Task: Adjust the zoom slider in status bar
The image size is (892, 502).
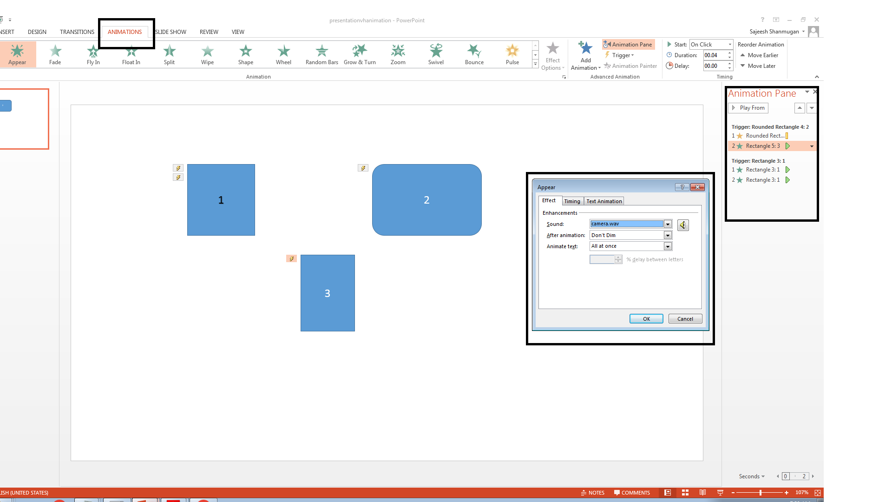Action: click(x=760, y=493)
